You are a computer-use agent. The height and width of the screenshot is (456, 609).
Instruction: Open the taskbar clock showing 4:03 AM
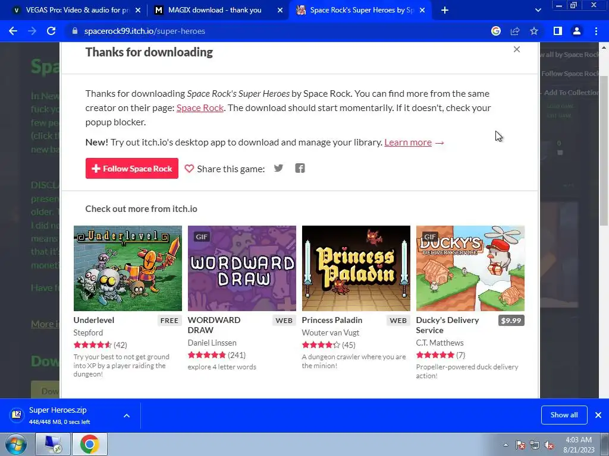(579, 445)
